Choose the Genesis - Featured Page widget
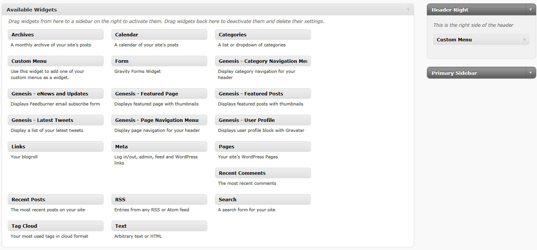This screenshot has height=250, width=537. [159, 94]
